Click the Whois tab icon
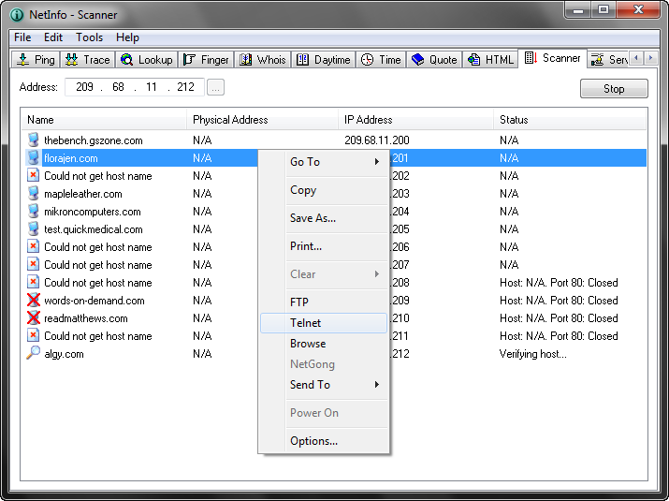The height and width of the screenshot is (501, 669). 245,60
